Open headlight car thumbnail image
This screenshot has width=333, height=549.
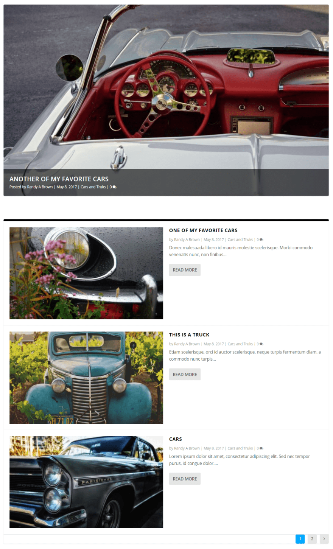pyautogui.click(x=86, y=273)
